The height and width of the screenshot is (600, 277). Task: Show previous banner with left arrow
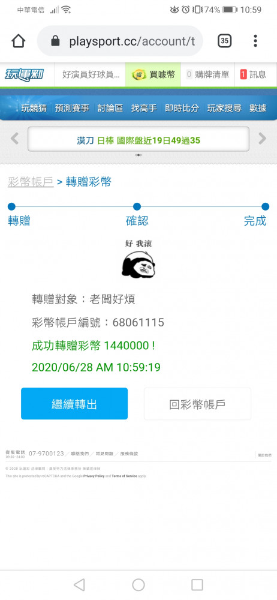(x=14, y=139)
